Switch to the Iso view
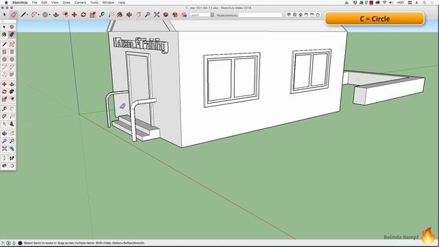Image resolution: width=439 pixels, height=247 pixels. click(x=289, y=14)
